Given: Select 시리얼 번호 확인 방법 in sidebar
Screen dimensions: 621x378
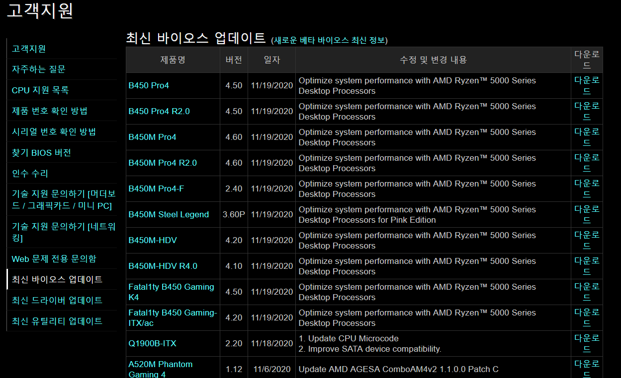Looking at the screenshot, I should pos(54,132).
